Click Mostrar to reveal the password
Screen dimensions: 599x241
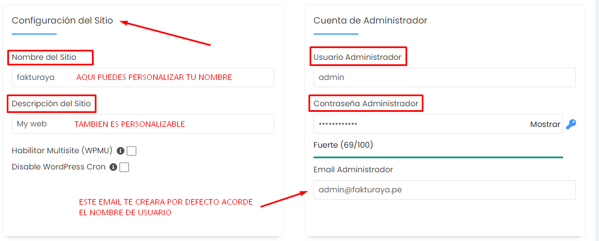(545, 124)
